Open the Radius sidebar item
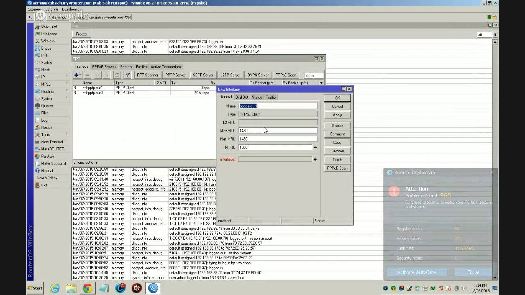The height and width of the screenshot is (295, 525). point(46,127)
